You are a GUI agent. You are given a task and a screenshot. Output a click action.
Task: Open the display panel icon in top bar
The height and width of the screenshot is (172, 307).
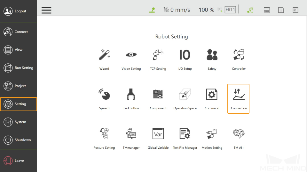pyautogui.click(x=267, y=10)
